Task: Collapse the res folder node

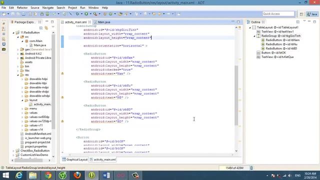Action: pos(18,75)
